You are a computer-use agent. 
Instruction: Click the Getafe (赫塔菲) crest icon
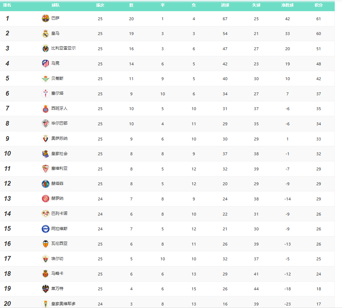pyautogui.click(x=45, y=184)
